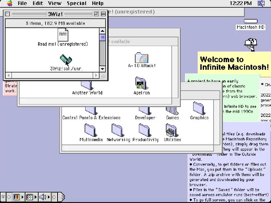Select the Multimedia folder
The height and width of the screenshot is (203, 271).
pyautogui.click(x=91, y=130)
